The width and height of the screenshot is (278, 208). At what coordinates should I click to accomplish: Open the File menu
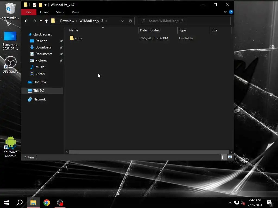coord(29,12)
